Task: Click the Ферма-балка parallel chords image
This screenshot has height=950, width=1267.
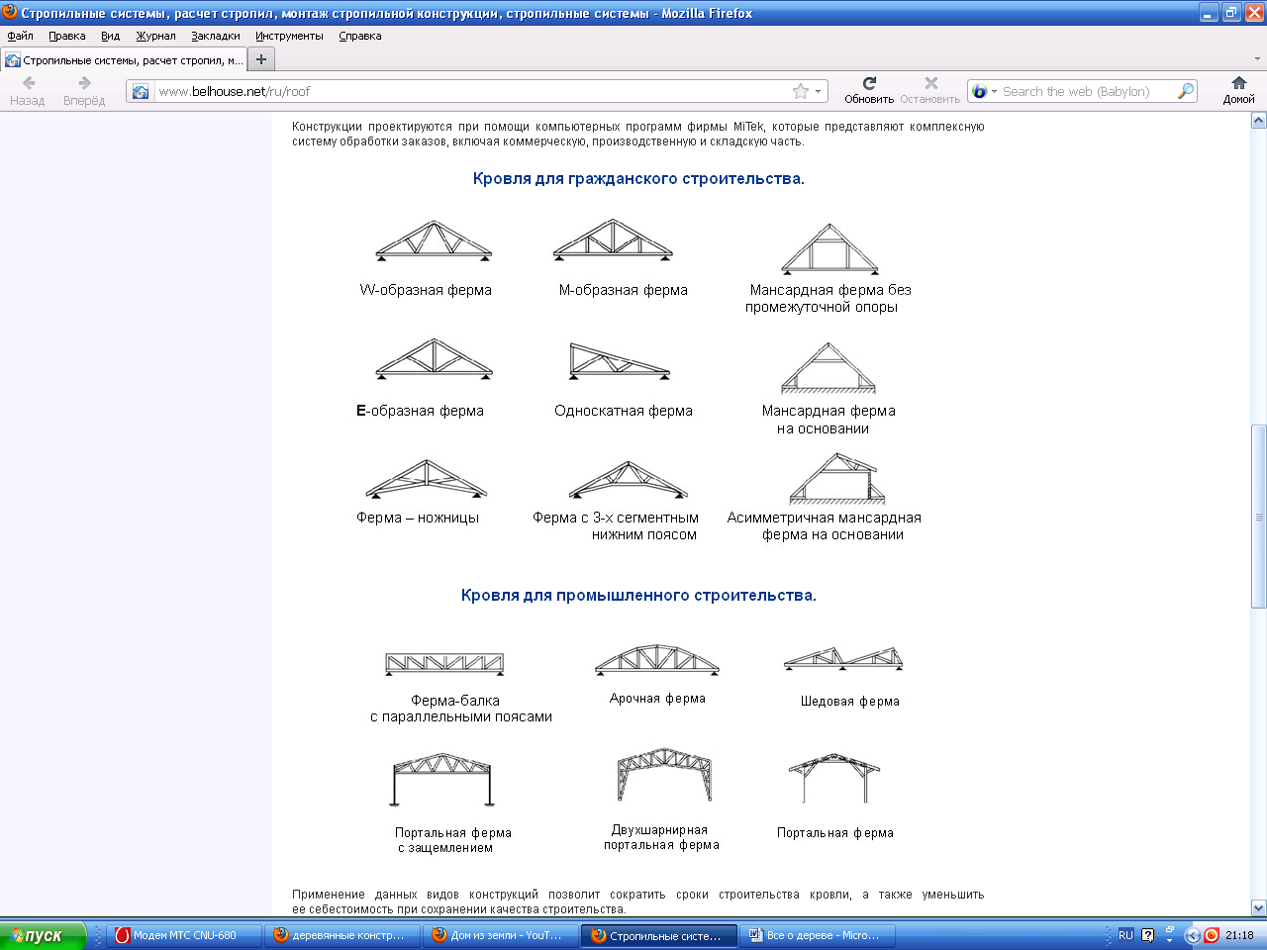Action: tap(444, 664)
